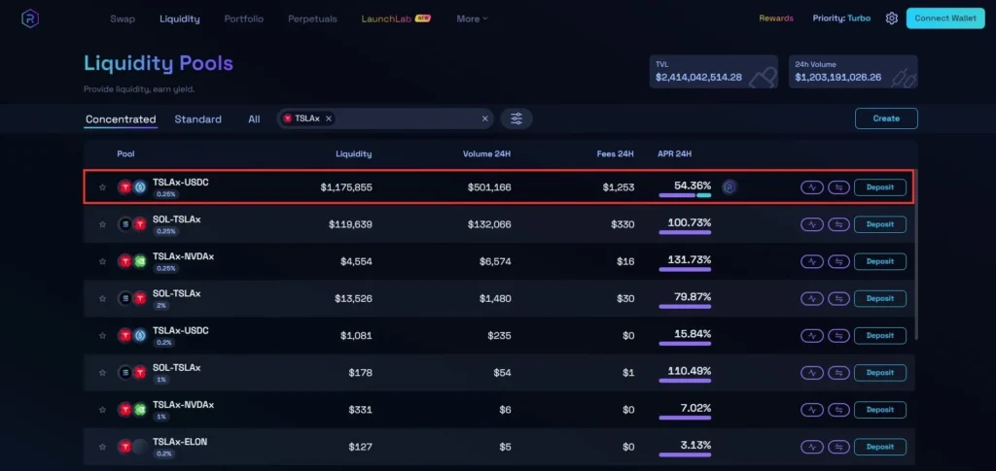The height and width of the screenshot is (471, 996).
Task: Favorite the TSLAx-ELON pool star
Action: coord(102,447)
